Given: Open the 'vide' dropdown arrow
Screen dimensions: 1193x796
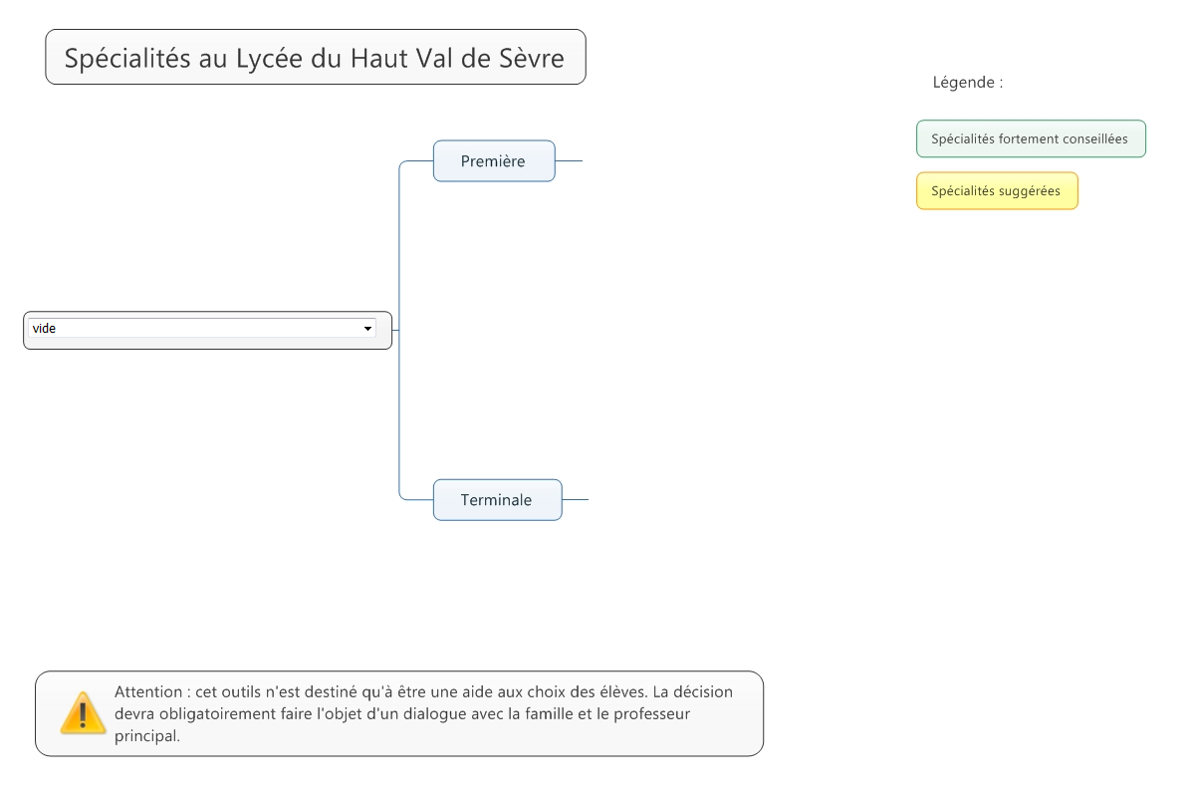Looking at the screenshot, I should point(367,329).
